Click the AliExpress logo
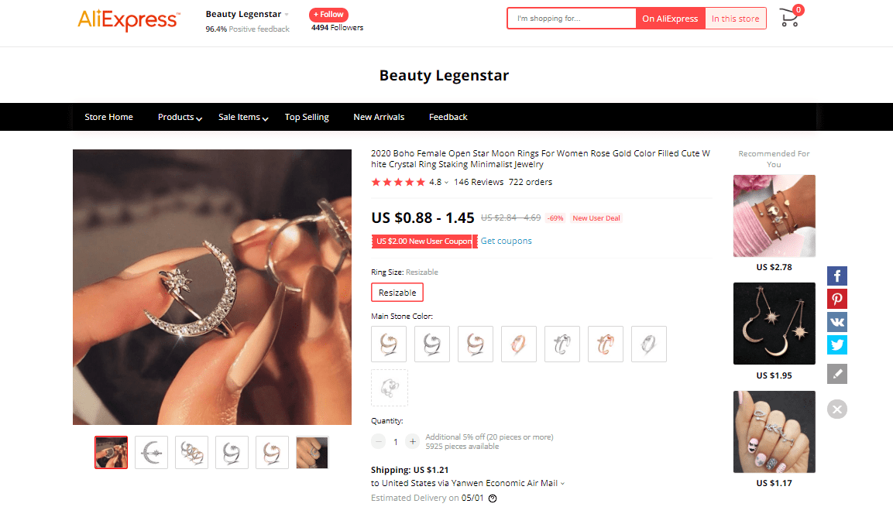893x507 pixels. pyautogui.click(x=129, y=20)
